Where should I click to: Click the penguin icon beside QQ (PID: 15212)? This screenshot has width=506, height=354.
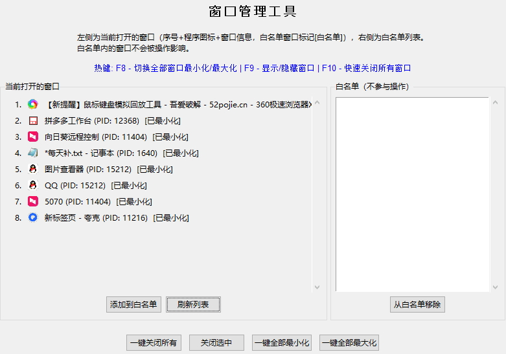click(x=32, y=185)
